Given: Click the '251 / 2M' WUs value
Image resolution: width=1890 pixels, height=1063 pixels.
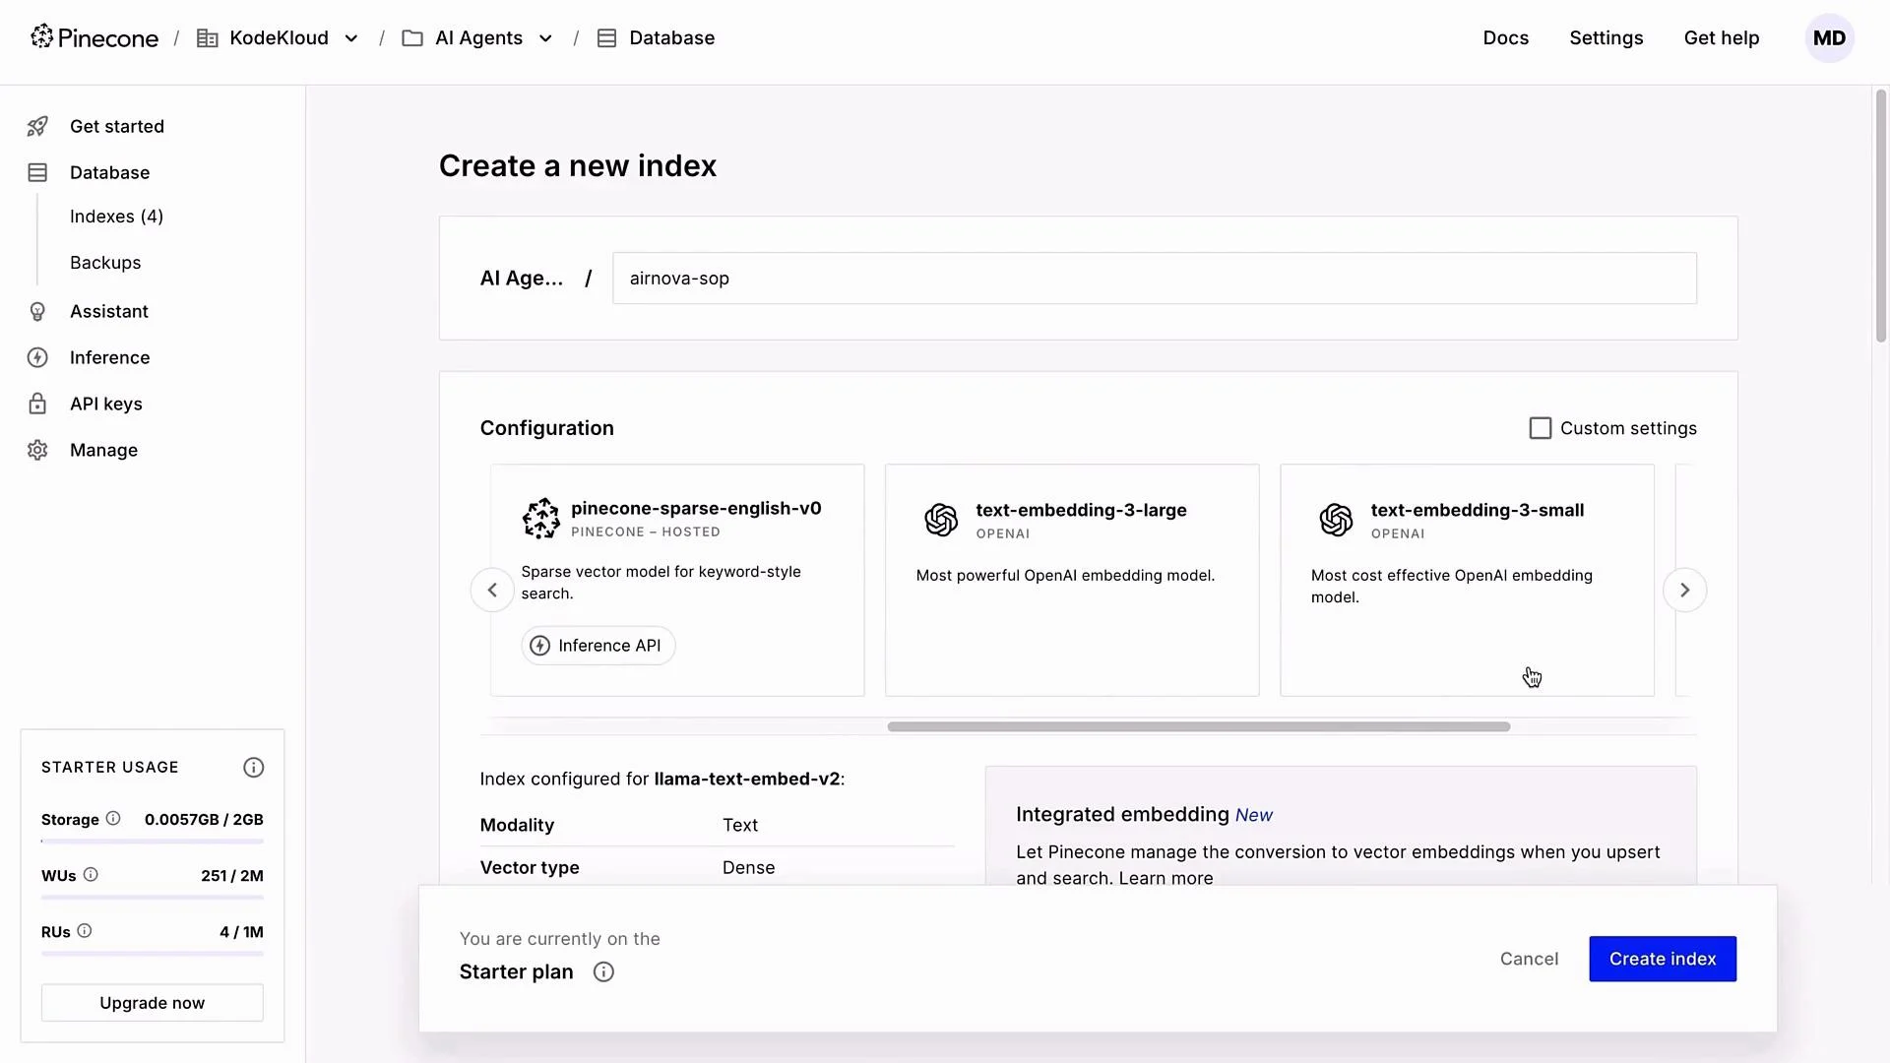Looking at the screenshot, I should coord(232,875).
